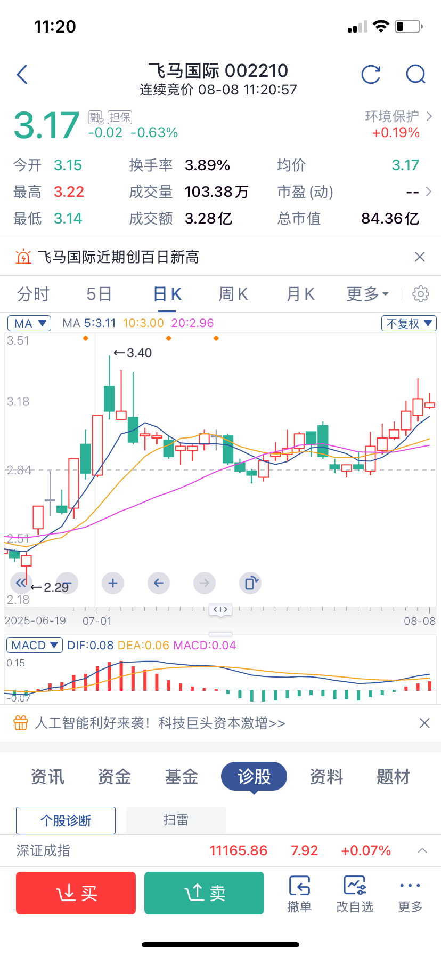
Task: Tap the 最低 3.14 value
Action: pyautogui.click(x=68, y=218)
